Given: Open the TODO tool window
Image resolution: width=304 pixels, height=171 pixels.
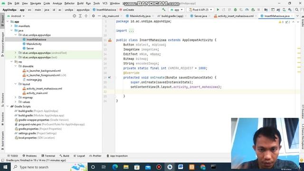Looking at the screenshot, I should coord(12,156).
